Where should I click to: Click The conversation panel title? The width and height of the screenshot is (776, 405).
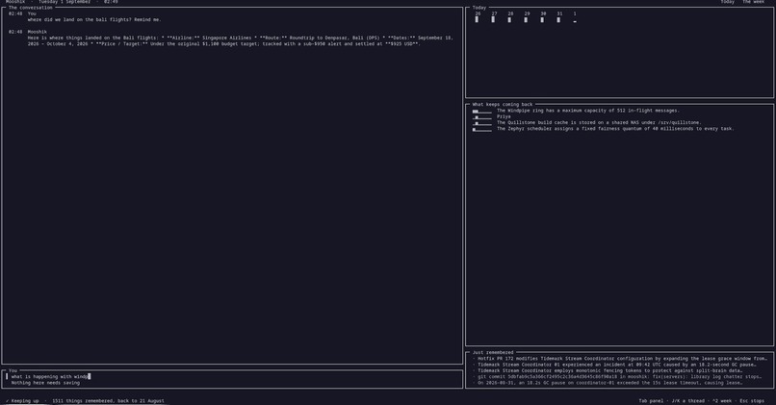[x=30, y=8]
